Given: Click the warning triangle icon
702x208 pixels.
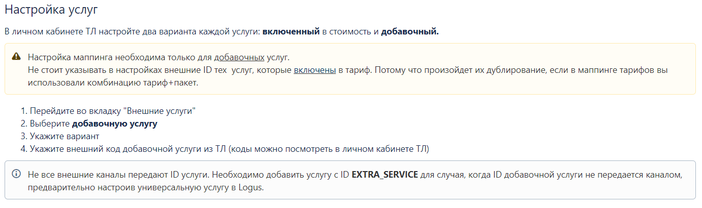Looking at the screenshot, I should (16, 57).
